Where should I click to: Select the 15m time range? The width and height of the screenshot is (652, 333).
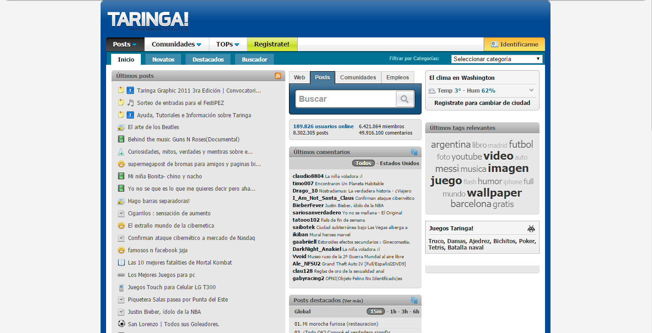376,312
